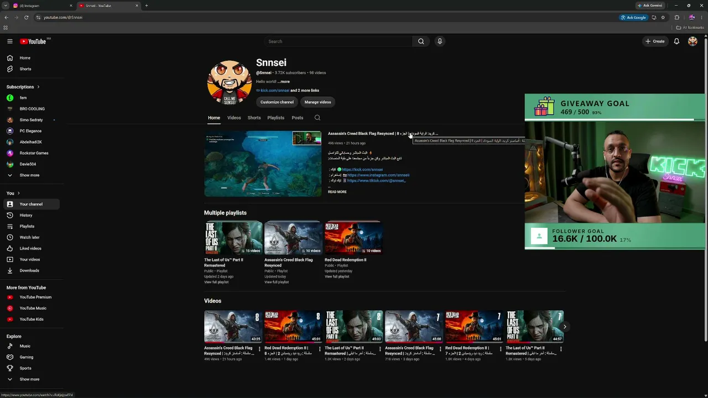Image resolution: width=708 pixels, height=398 pixels.
Task: Open Liked videos
Action: (x=31, y=248)
